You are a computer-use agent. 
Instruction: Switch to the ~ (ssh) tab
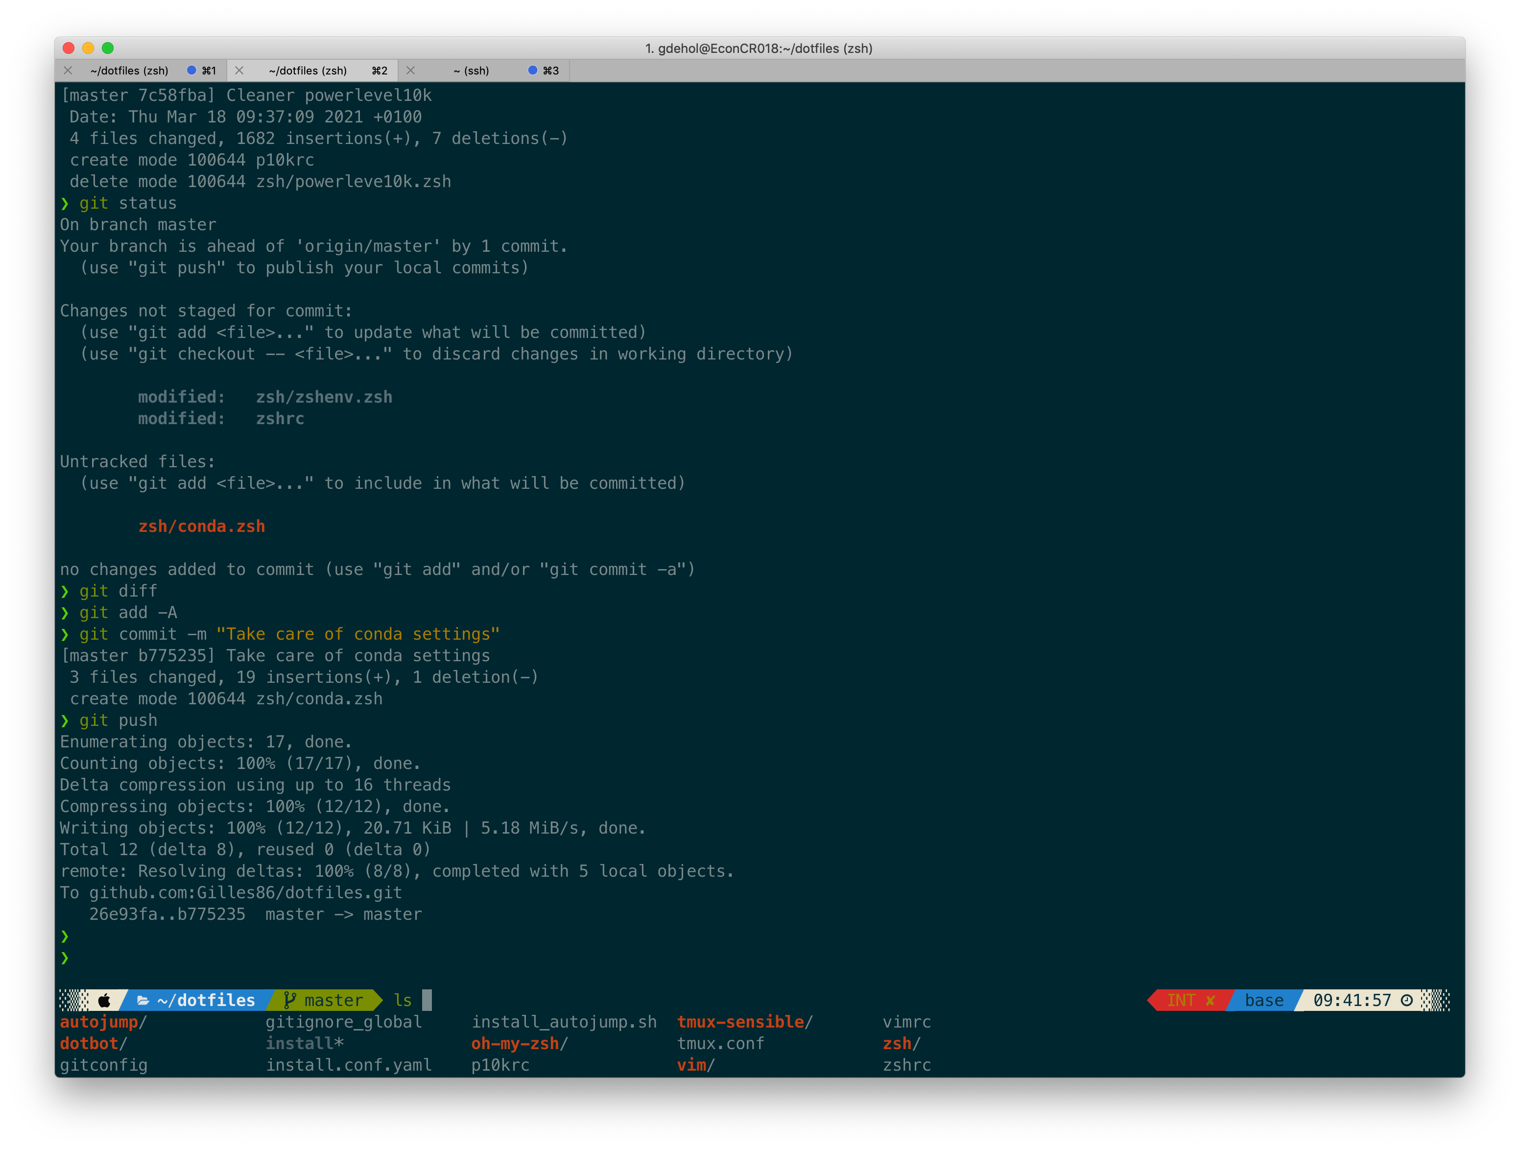click(x=472, y=71)
